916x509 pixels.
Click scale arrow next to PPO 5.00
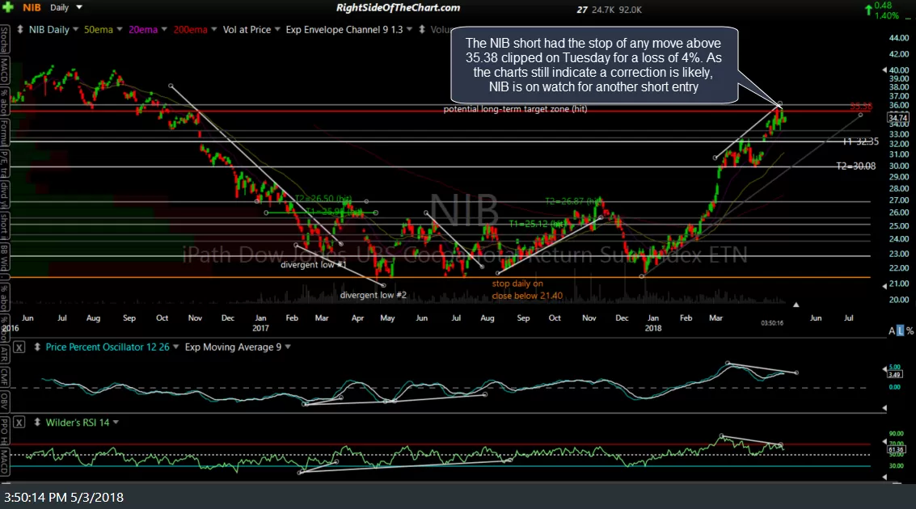884,369
